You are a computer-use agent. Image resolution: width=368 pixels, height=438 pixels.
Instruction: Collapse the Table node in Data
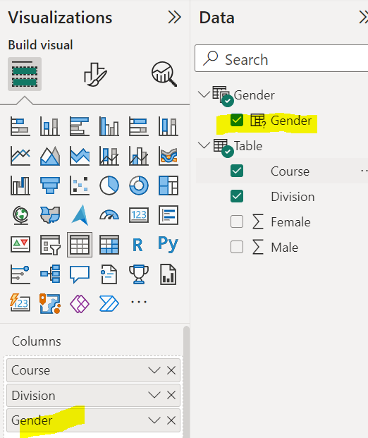[x=204, y=145]
